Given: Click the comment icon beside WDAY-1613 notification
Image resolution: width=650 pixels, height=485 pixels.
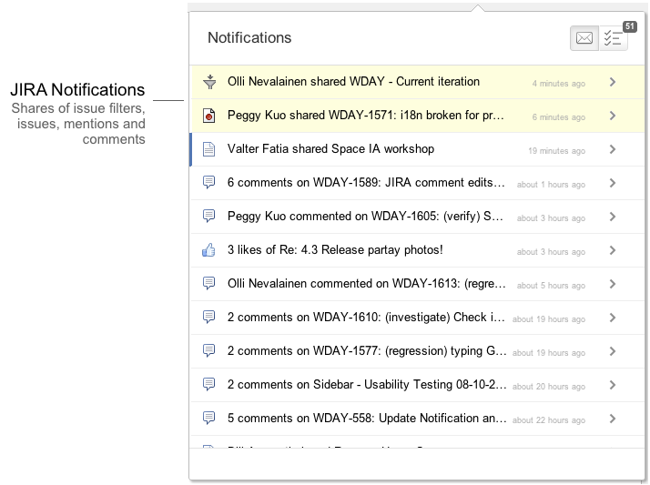Looking at the screenshot, I should click(x=209, y=283).
